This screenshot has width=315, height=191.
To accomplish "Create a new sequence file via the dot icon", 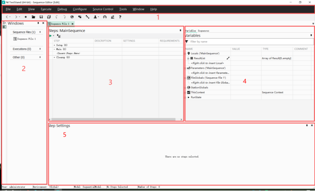I will [26, 17].
